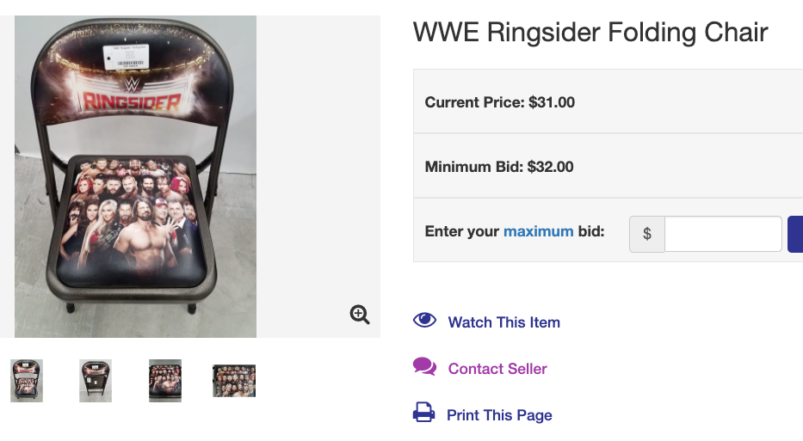Click the purple chat bubbles icon
This screenshot has width=803, height=441.
pos(424,367)
